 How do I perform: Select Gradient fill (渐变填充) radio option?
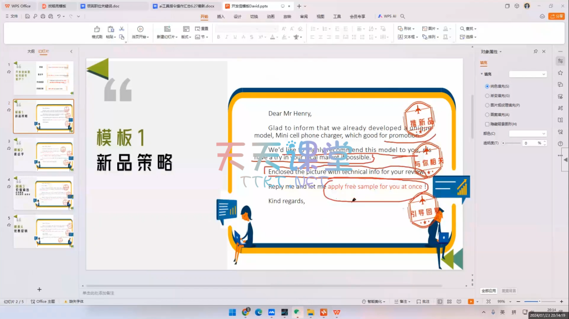(x=487, y=95)
